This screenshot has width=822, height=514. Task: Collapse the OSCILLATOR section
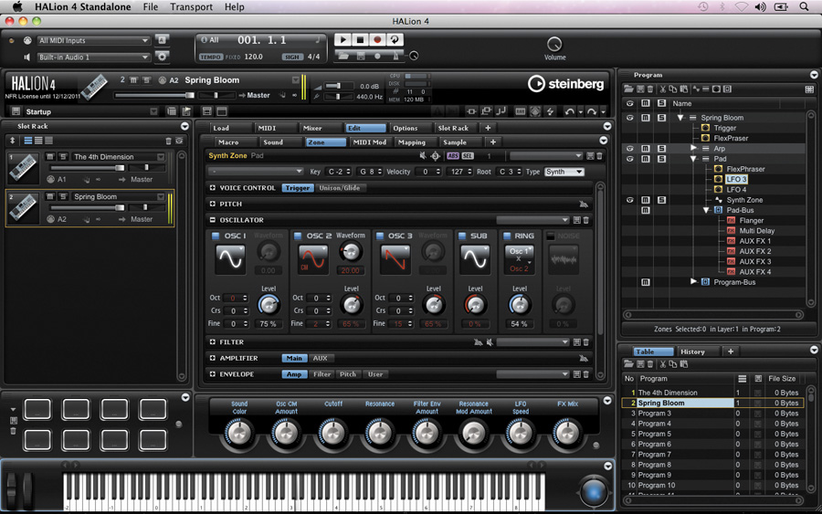(x=212, y=220)
